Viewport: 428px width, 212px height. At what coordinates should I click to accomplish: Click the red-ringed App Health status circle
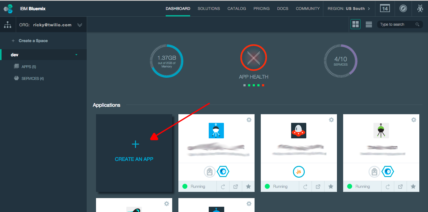click(254, 58)
